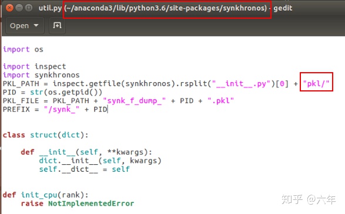The image size is (345, 214).
Task: Minimize the gedit window
Action: pyautogui.click(x=19, y=8)
